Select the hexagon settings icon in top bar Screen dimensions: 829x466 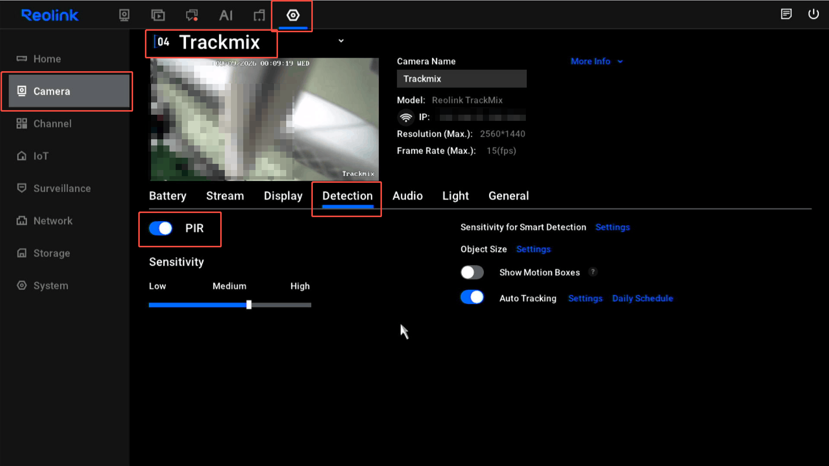click(293, 15)
